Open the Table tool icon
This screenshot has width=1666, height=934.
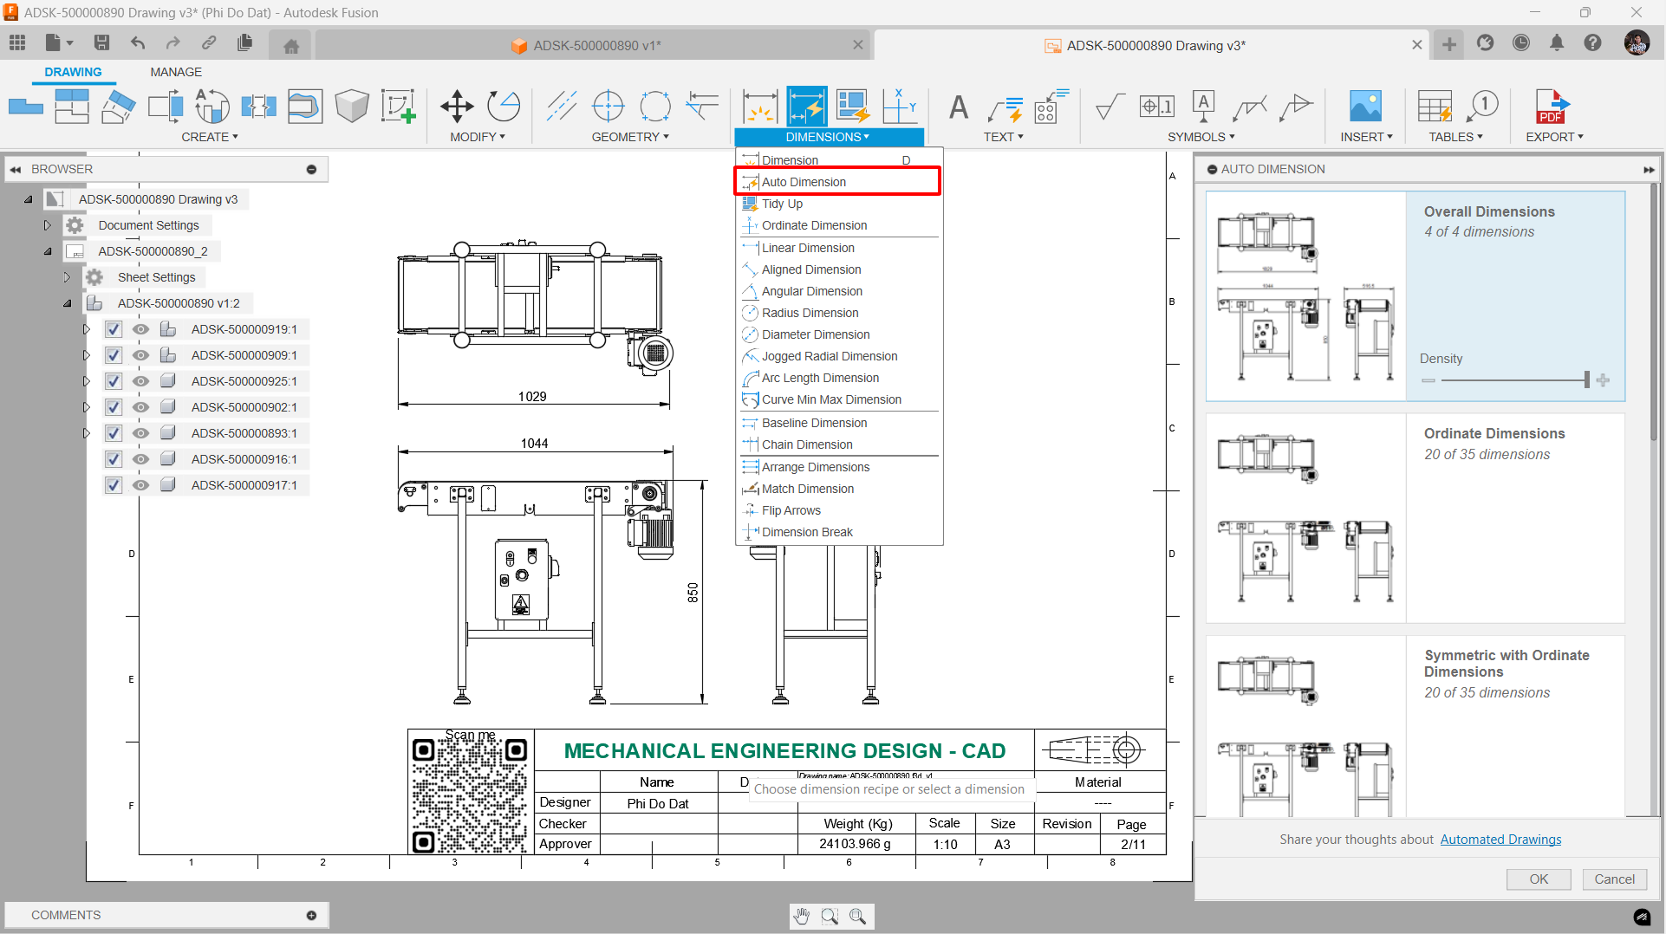1435,107
